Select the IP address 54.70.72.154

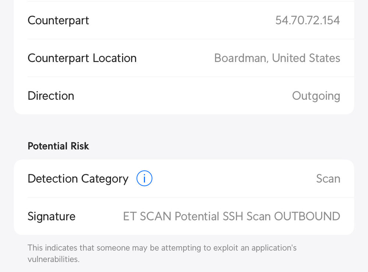(x=307, y=20)
